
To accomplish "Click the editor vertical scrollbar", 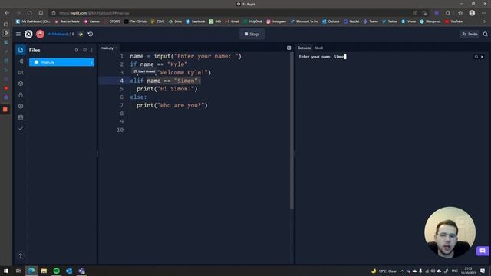I will click(x=292, y=131).
